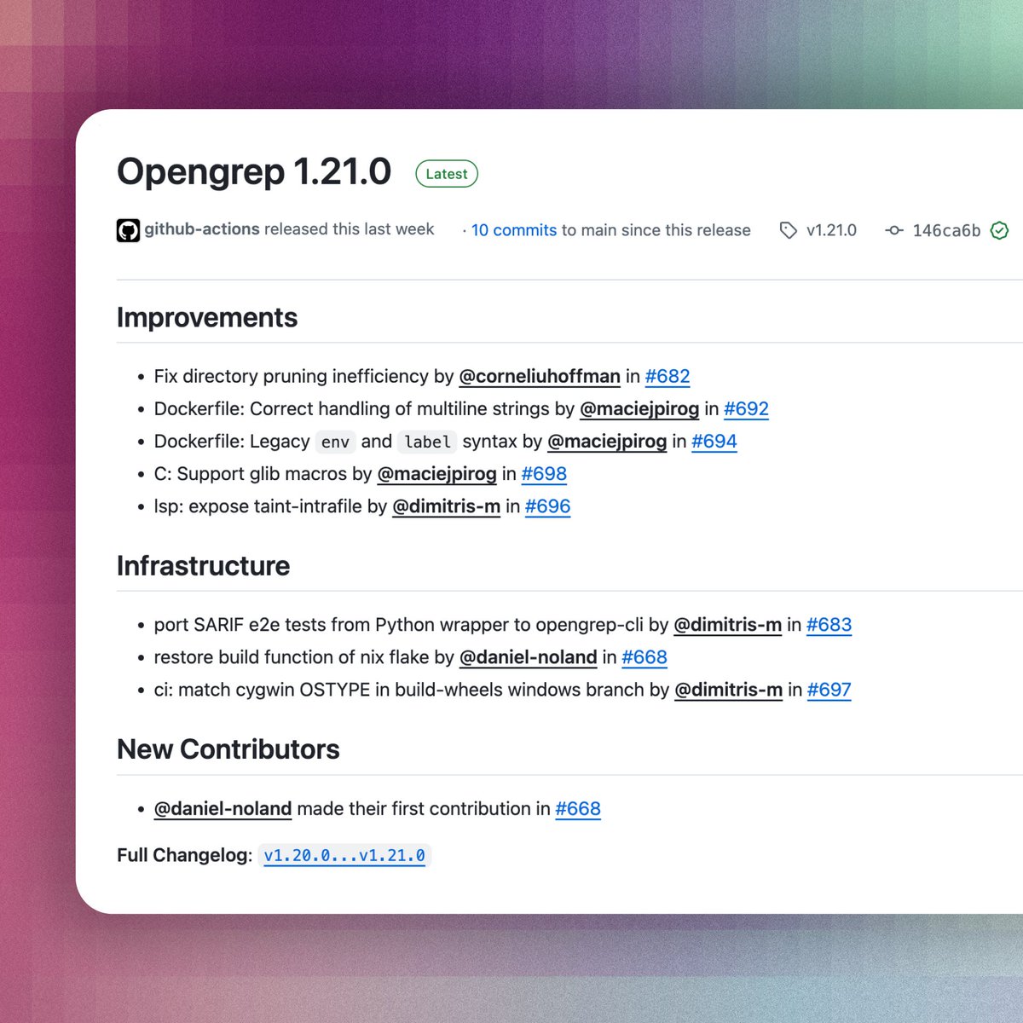Image resolution: width=1023 pixels, height=1023 pixels.
Task: Open #668 link in nix flake row
Action: click(644, 656)
